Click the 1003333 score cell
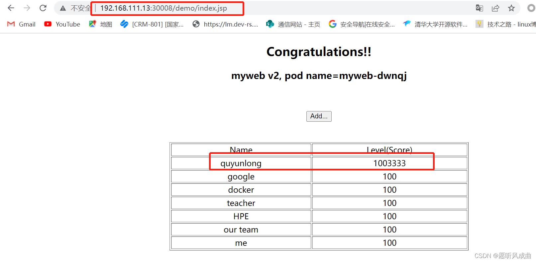 [x=389, y=163]
